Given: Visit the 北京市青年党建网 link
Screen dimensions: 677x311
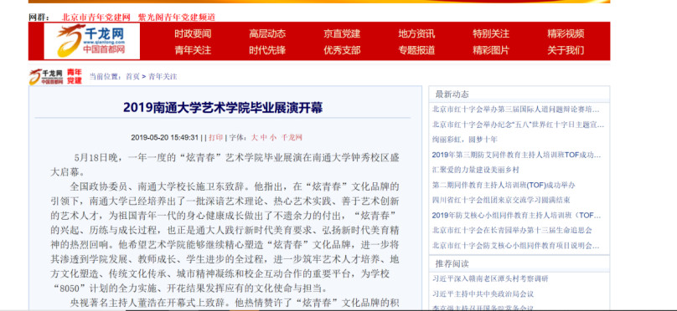Looking at the screenshot, I should (x=96, y=18).
